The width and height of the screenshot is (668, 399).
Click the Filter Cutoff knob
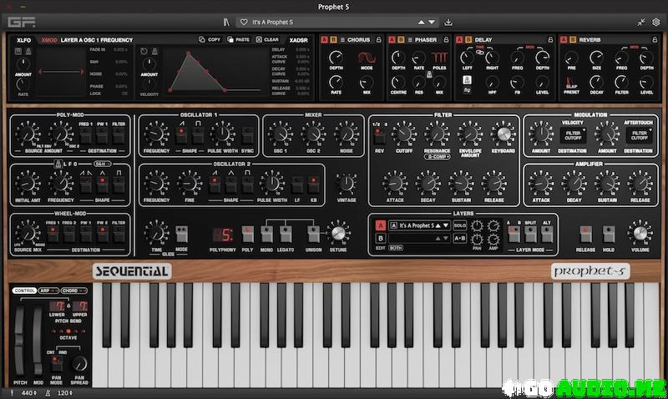(404, 134)
